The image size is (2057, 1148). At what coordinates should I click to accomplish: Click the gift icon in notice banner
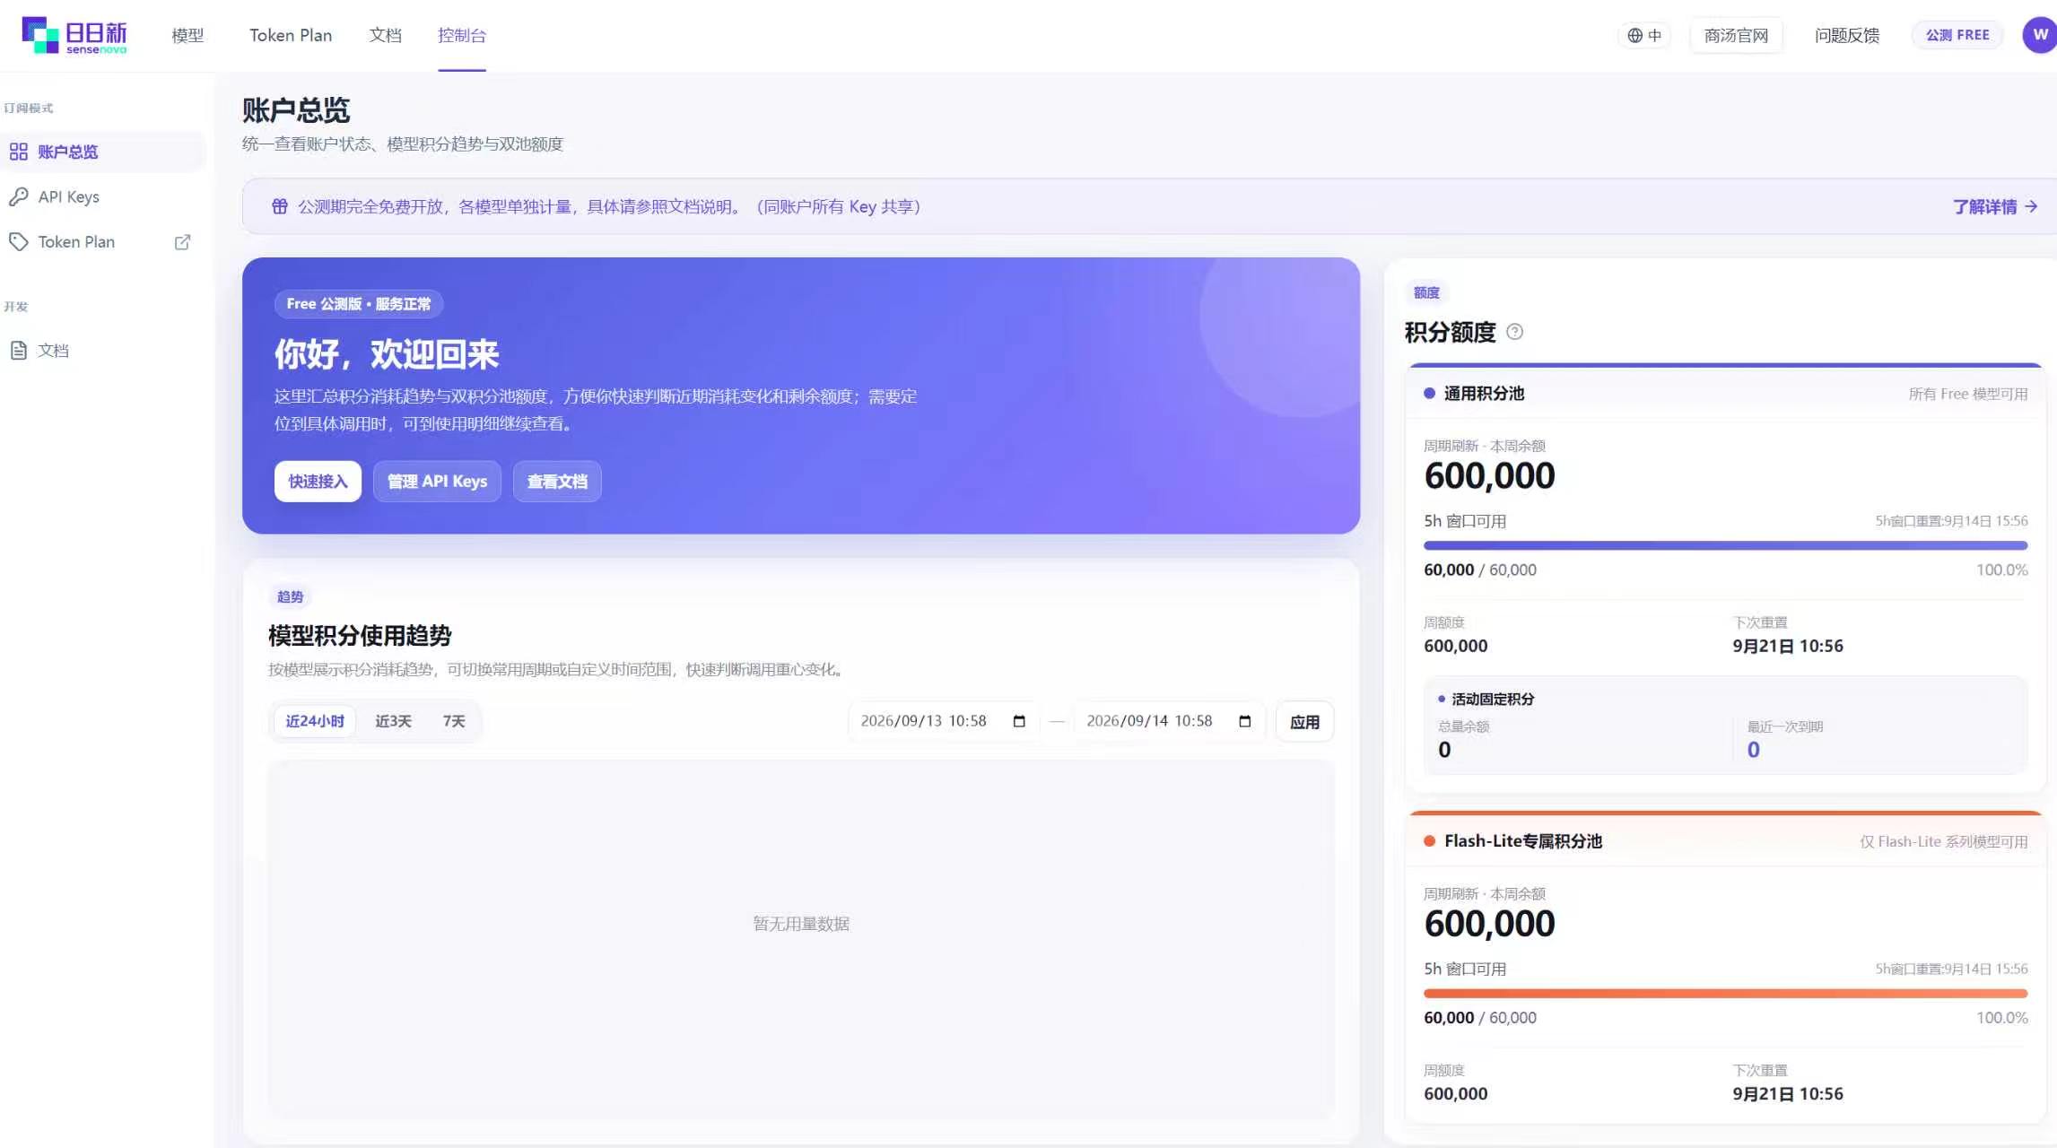pyautogui.click(x=280, y=206)
